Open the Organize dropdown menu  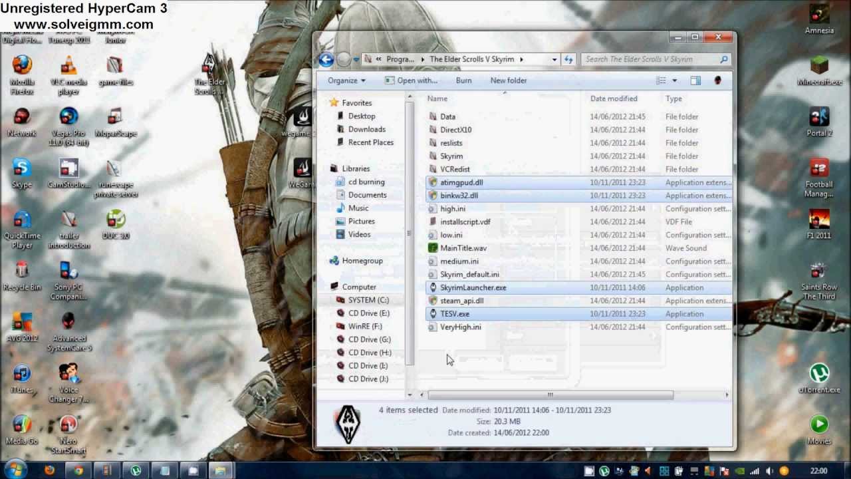346,80
